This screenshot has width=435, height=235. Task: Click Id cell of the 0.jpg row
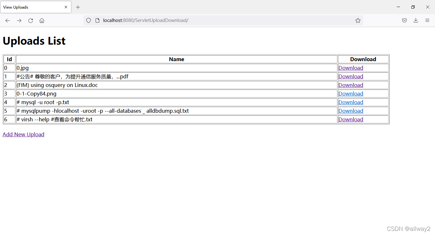coord(10,68)
